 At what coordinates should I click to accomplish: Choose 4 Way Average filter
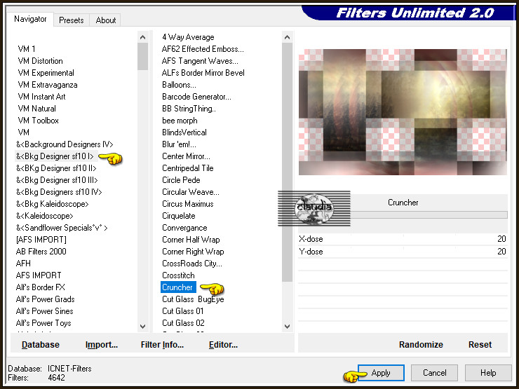[188, 37]
